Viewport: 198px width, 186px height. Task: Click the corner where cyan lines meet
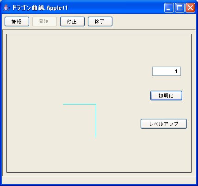tap(96, 105)
